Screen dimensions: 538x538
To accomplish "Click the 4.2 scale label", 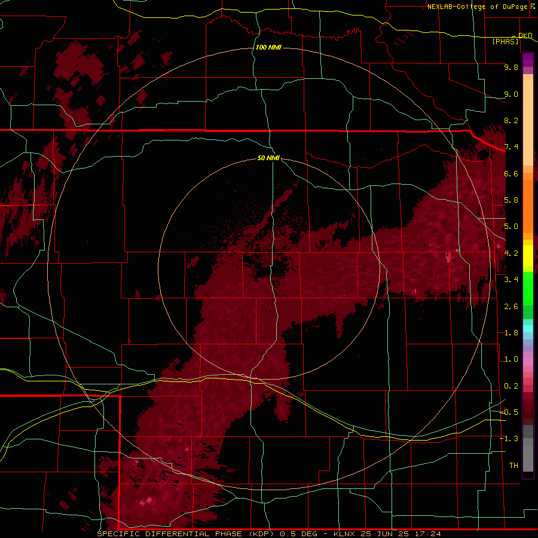I will coord(511,253).
